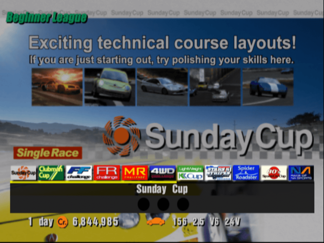Viewport: 324px width, 243px height.
Task: Open the multi-car track thumbnail
Action: pos(215,87)
